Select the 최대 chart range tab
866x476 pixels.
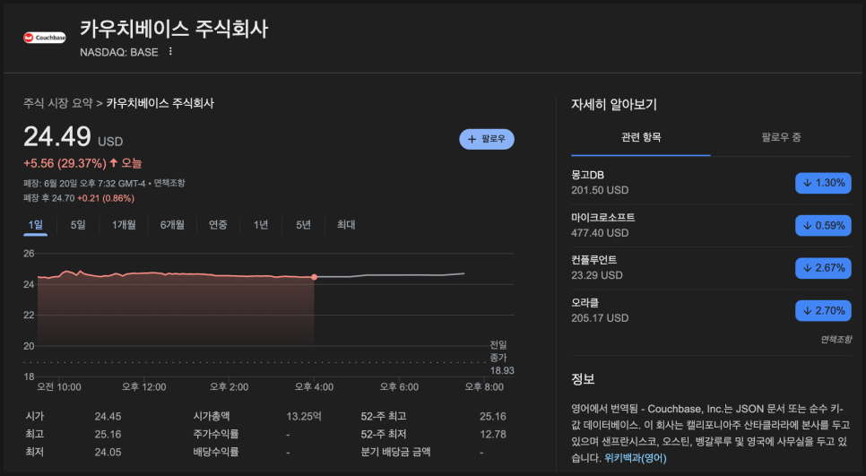click(x=346, y=225)
